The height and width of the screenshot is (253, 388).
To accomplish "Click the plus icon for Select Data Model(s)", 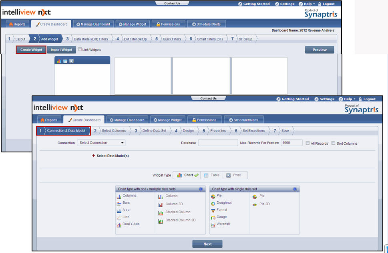I will point(94,156).
